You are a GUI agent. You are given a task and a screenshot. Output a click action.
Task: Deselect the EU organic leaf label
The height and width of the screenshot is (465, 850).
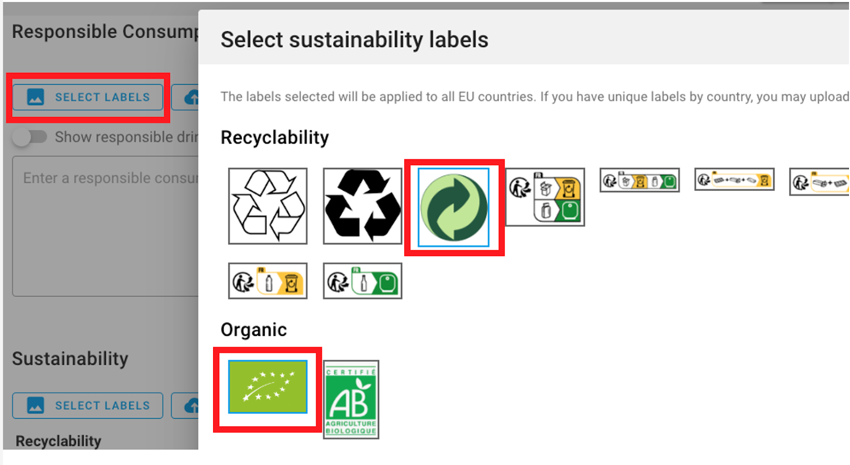pyautogui.click(x=268, y=387)
